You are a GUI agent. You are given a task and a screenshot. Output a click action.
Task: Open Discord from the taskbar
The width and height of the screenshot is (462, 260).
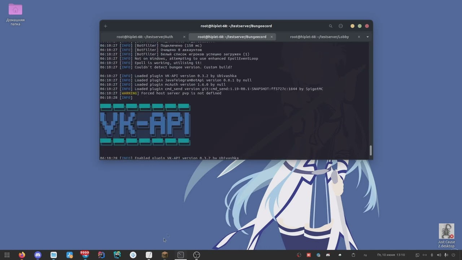point(38,255)
